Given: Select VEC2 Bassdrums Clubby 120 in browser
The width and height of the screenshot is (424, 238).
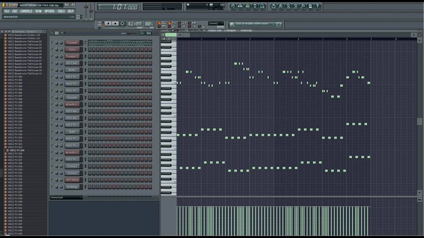Looking at the screenshot, I should point(24,35).
